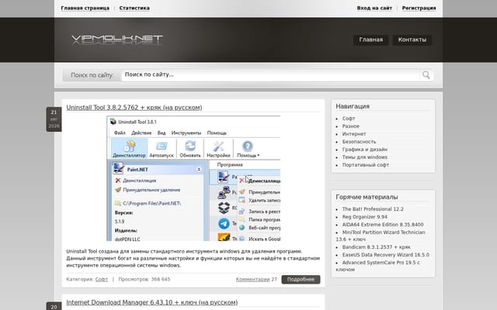Open the Главная страница top link
The height and width of the screenshot is (310, 497).
click(x=85, y=9)
